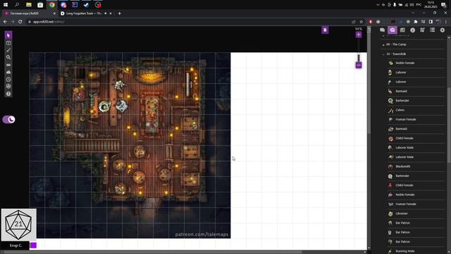Open the Dice Rolling d20 tool
Viewport: 451px width, 254px height.
8,86
